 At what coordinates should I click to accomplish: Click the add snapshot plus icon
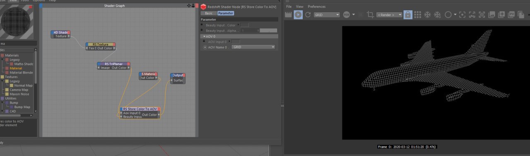click(x=501, y=14)
